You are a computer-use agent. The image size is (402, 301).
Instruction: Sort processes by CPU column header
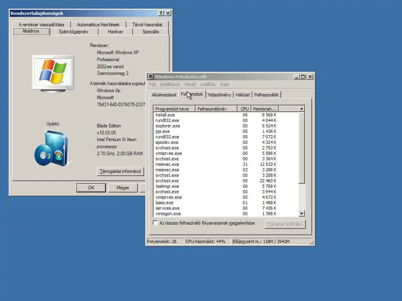tap(244, 109)
